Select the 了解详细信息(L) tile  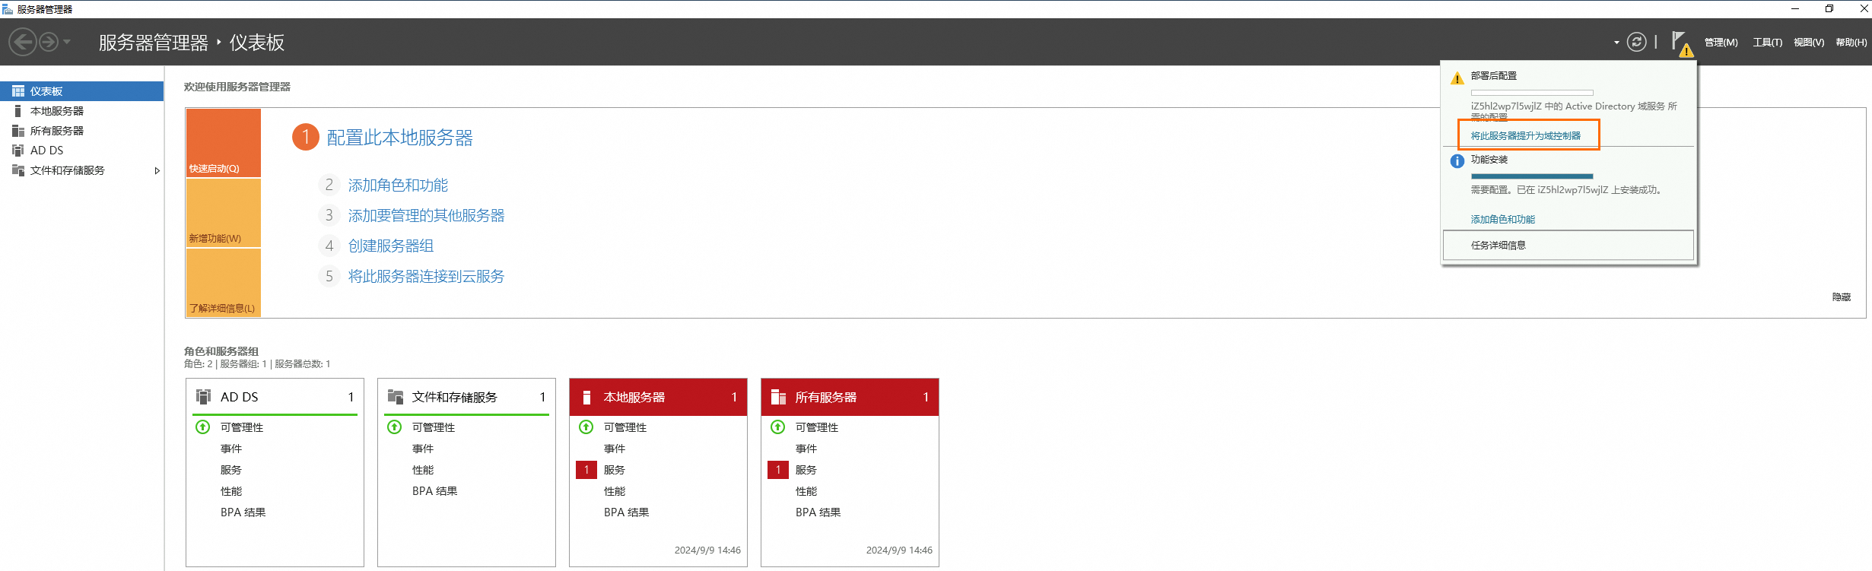(224, 283)
